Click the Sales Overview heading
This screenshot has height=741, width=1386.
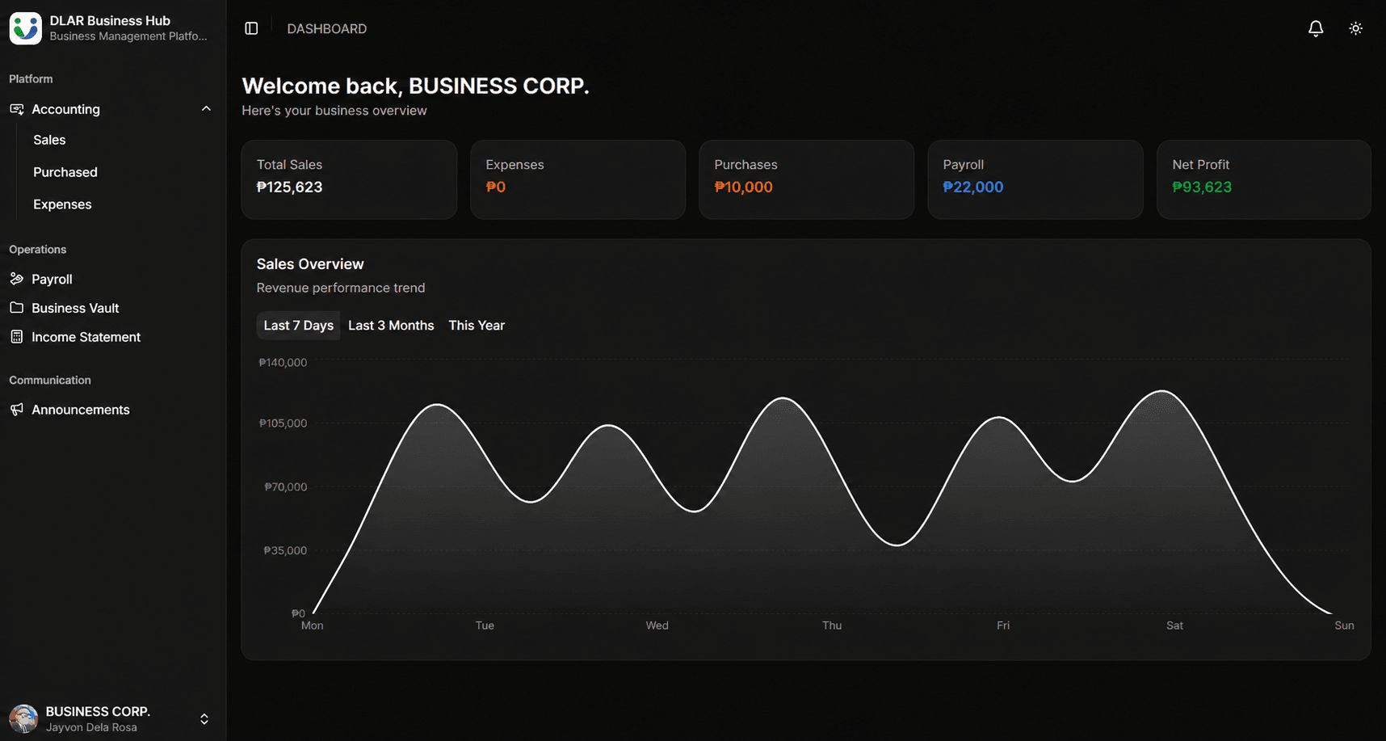[310, 263]
